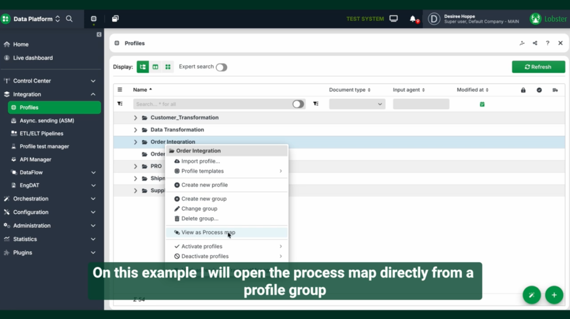
Task: Click the green plus floating button
Action: point(554,295)
